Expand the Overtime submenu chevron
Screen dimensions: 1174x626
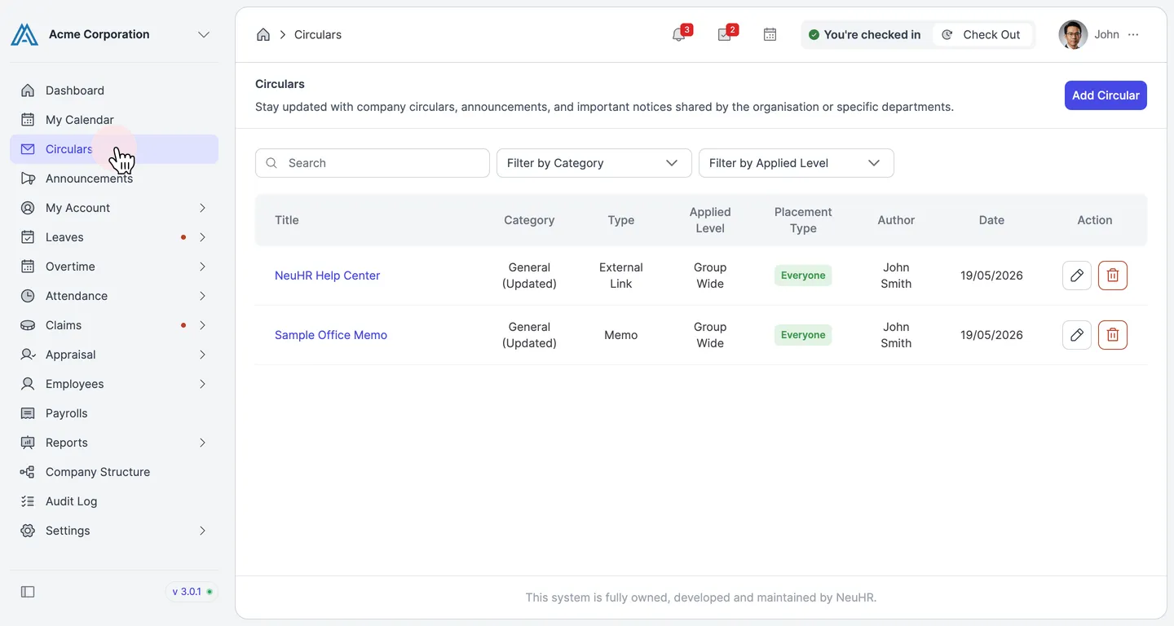[202, 267]
